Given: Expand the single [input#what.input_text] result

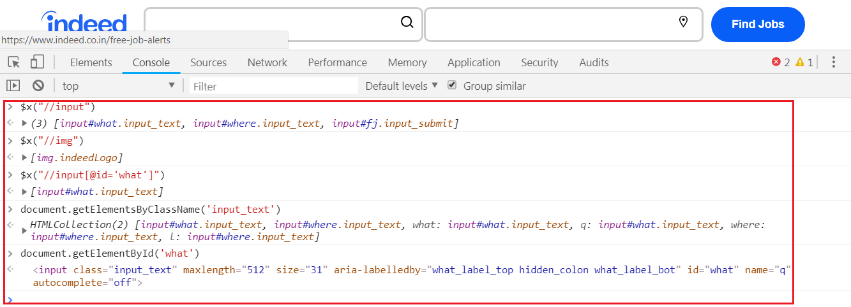Looking at the screenshot, I should click(25, 191).
